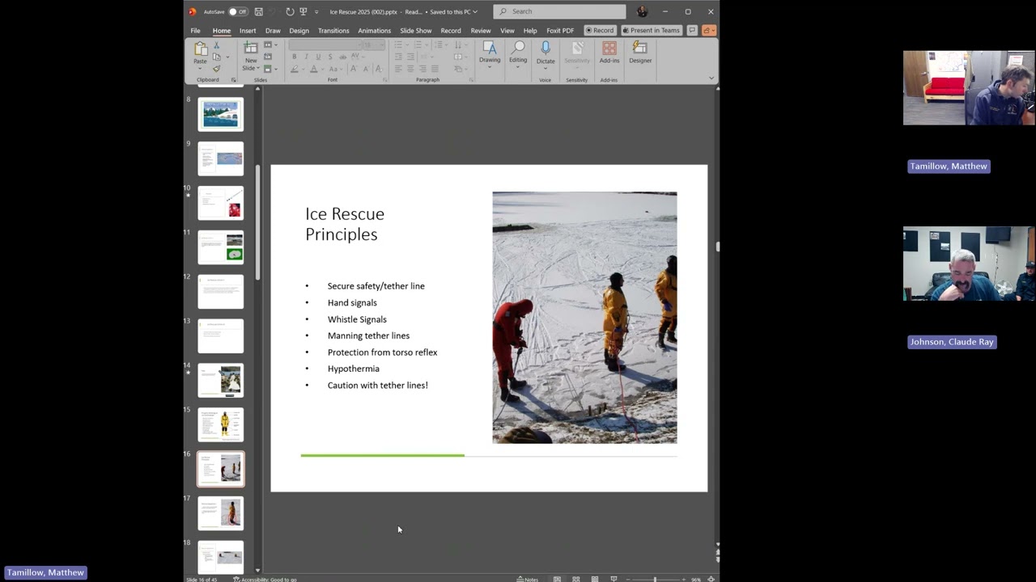1036x582 pixels.
Task: Open the Drawing tools group
Action: pos(490,55)
